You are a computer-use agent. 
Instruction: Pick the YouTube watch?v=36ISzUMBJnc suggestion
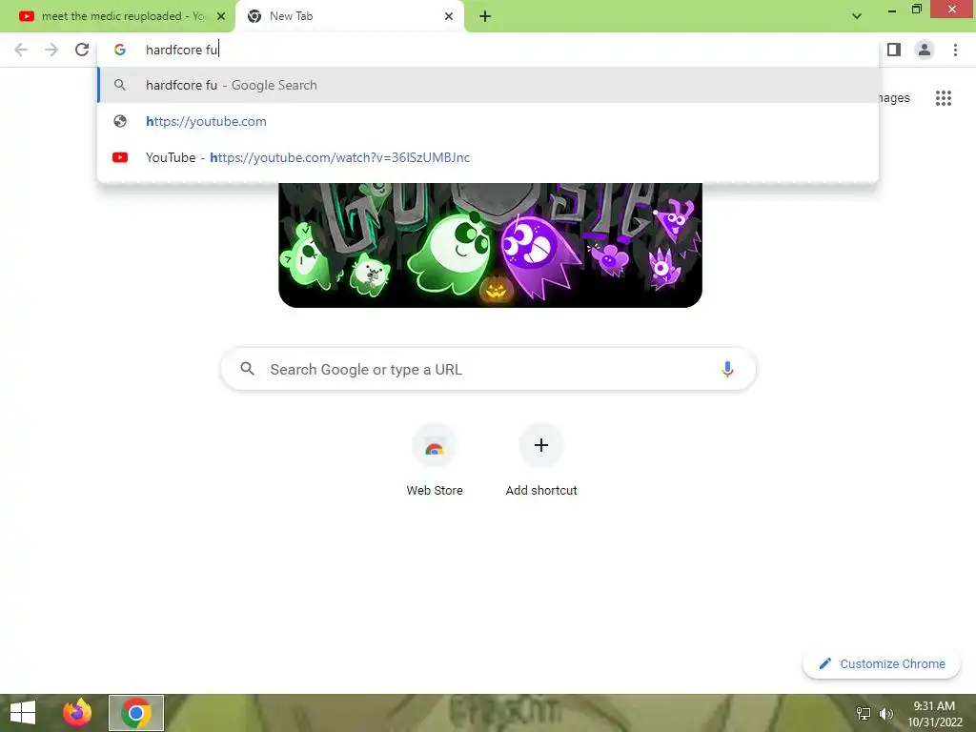(x=488, y=157)
